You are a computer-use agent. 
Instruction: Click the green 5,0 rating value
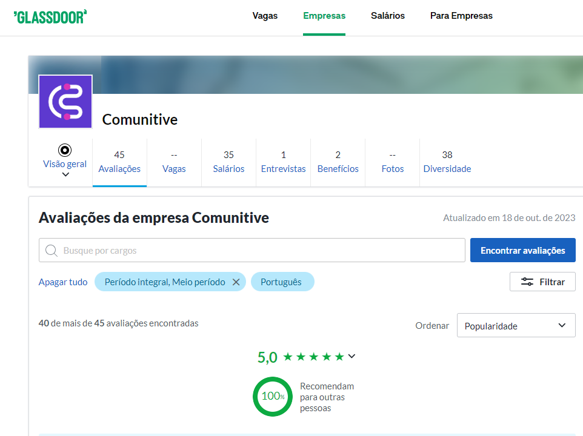tap(267, 357)
